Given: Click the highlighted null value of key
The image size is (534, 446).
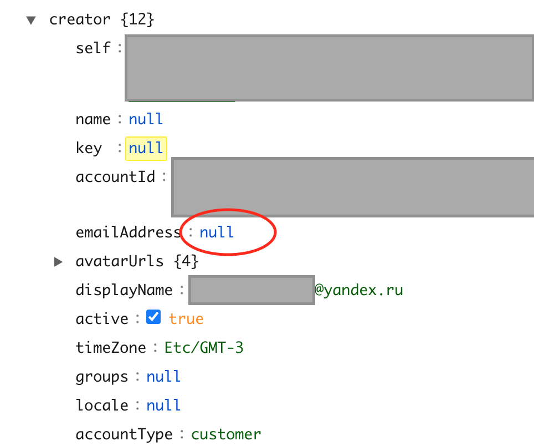Looking at the screenshot, I should [146, 148].
